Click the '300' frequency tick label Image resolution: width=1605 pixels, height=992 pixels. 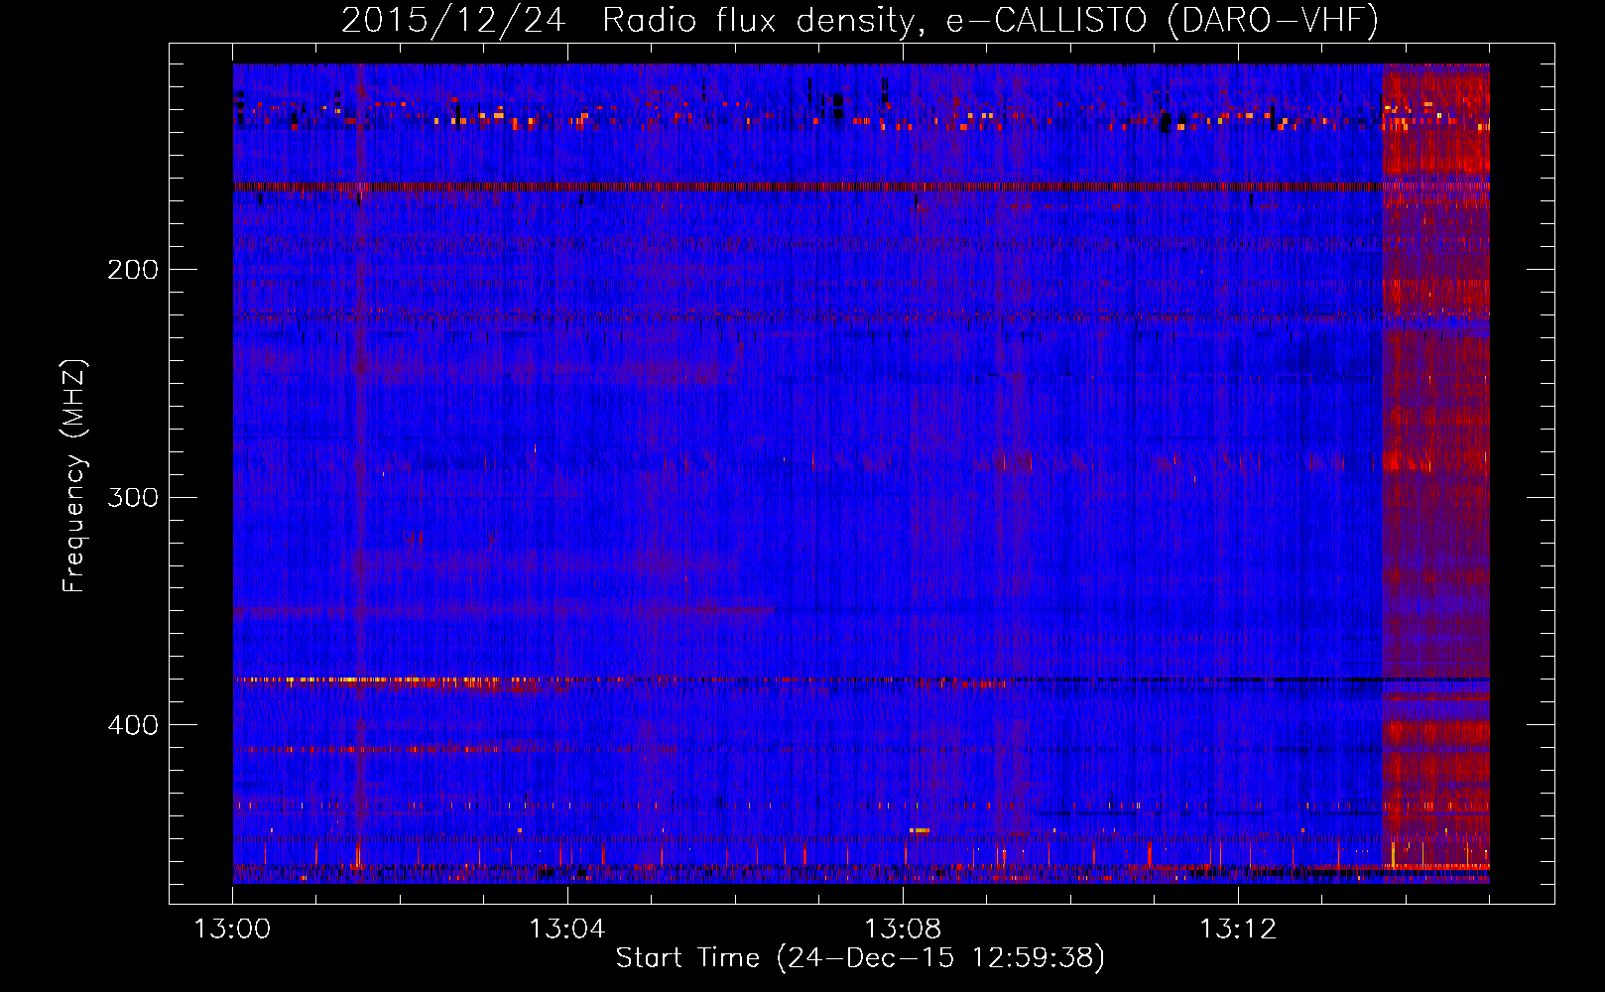click(x=133, y=497)
